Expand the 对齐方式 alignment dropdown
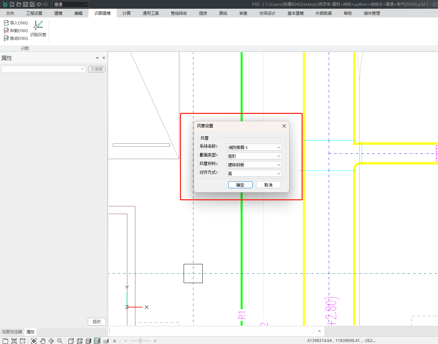The height and width of the screenshot is (344, 438). (254, 174)
